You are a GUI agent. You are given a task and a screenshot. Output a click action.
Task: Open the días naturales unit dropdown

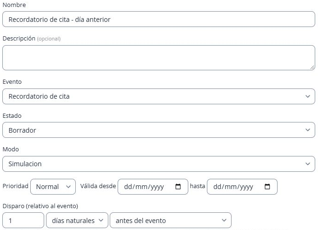[x=77, y=220]
